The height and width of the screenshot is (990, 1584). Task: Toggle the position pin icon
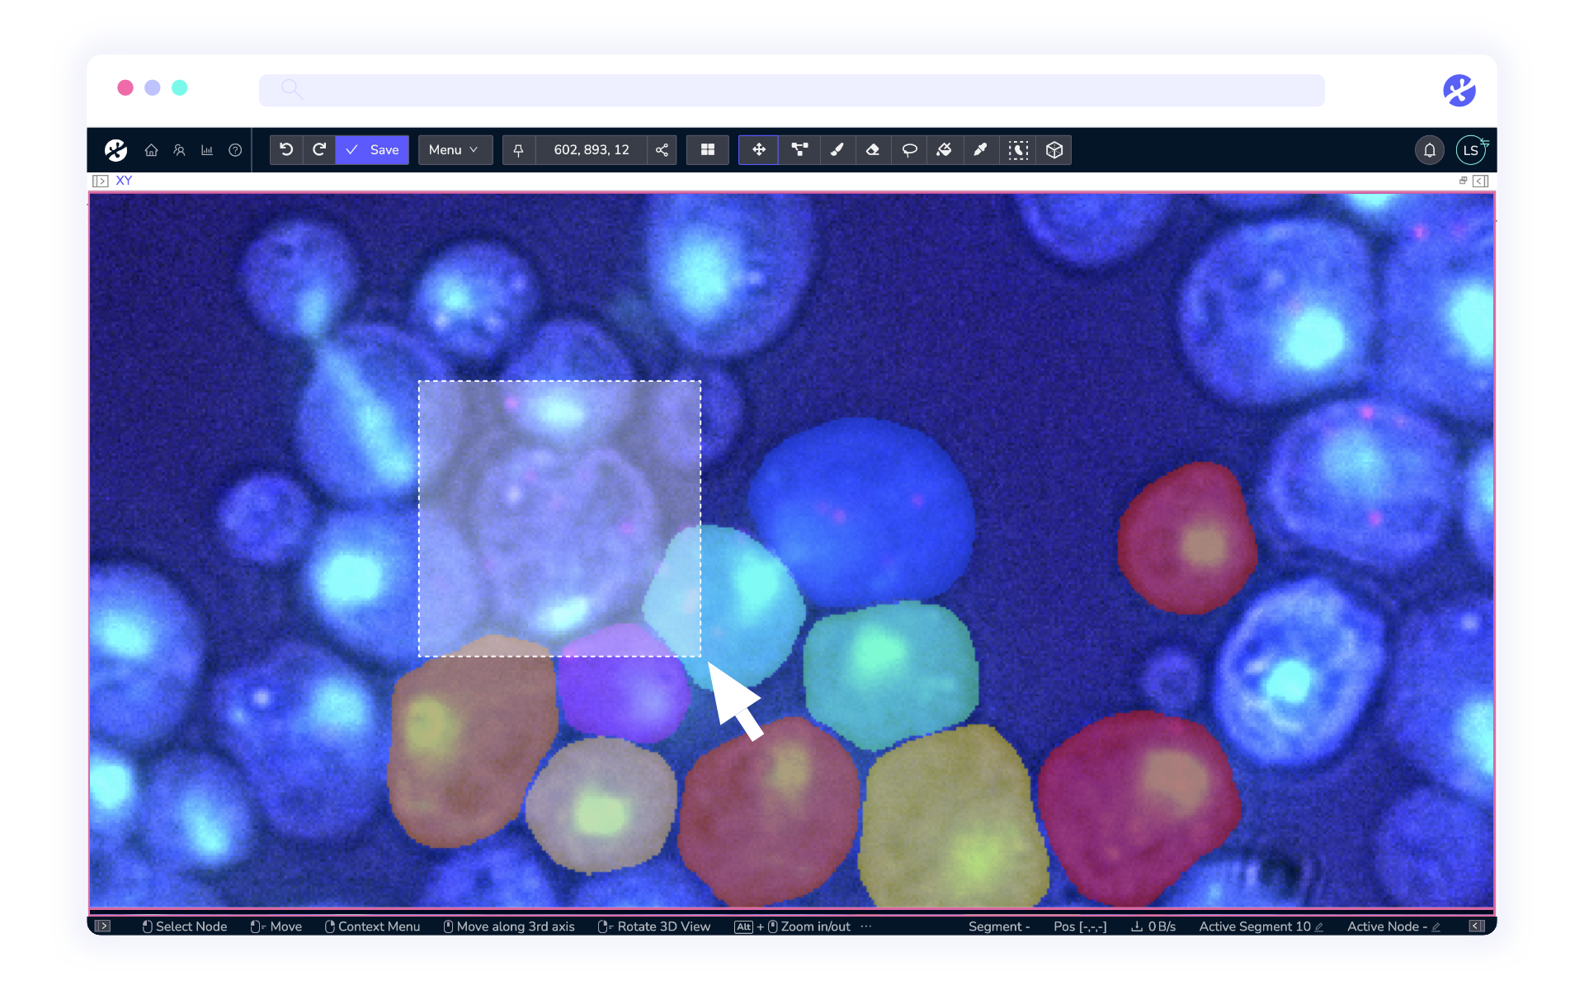(x=518, y=149)
